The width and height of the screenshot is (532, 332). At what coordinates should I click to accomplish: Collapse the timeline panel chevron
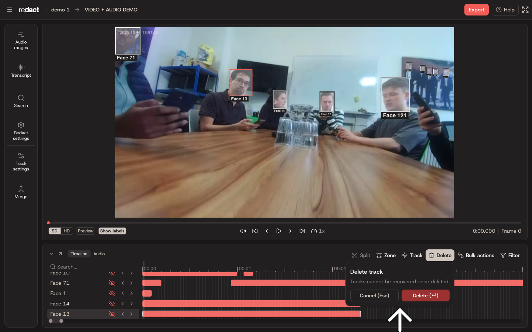pyautogui.click(x=51, y=254)
